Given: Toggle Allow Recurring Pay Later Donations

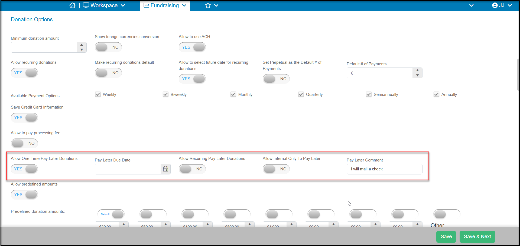Looking at the screenshot, I should (192, 169).
